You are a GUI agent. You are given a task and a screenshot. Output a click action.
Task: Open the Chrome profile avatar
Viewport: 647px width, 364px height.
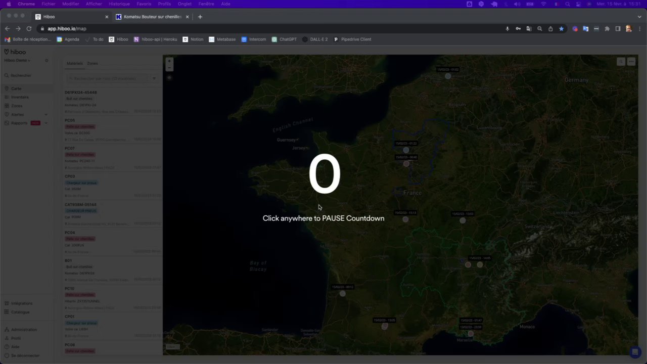629,29
